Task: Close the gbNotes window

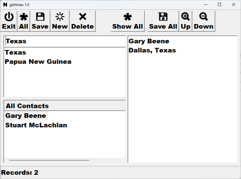Action: pyautogui.click(x=233, y=5)
